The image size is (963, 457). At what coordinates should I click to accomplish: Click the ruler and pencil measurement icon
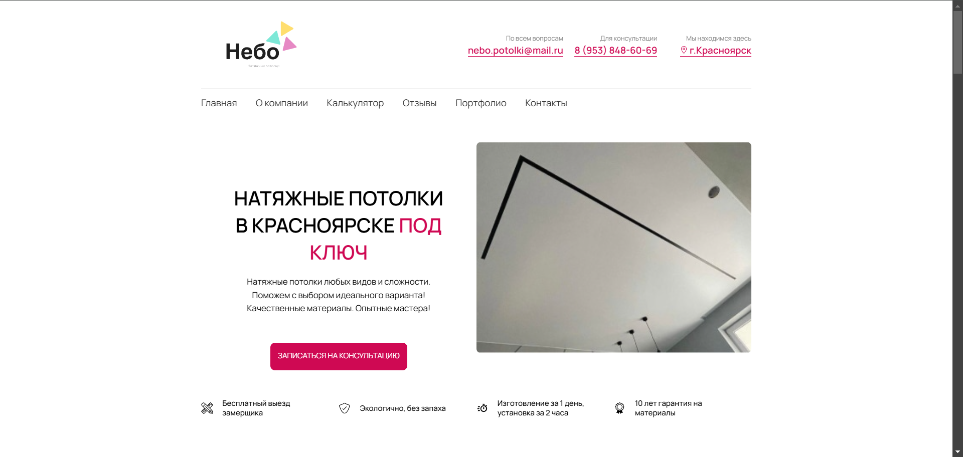click(x=207, y=408)
